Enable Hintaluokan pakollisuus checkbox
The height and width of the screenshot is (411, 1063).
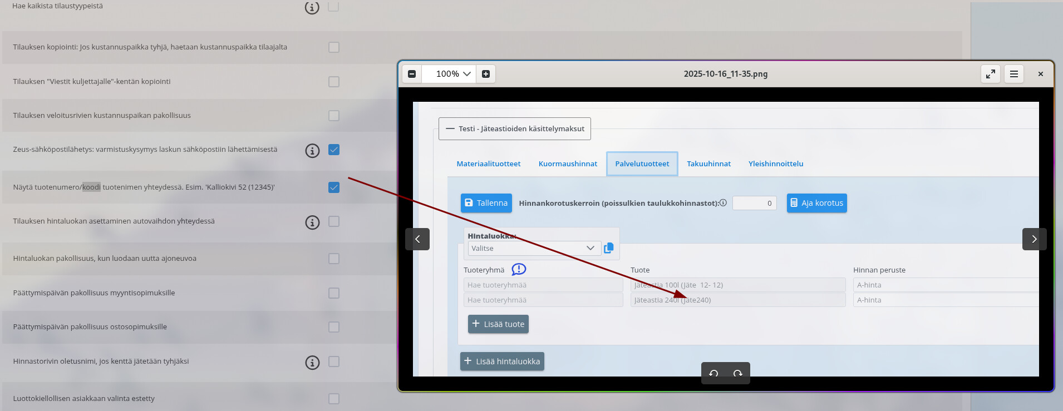[x=334, y=259]
